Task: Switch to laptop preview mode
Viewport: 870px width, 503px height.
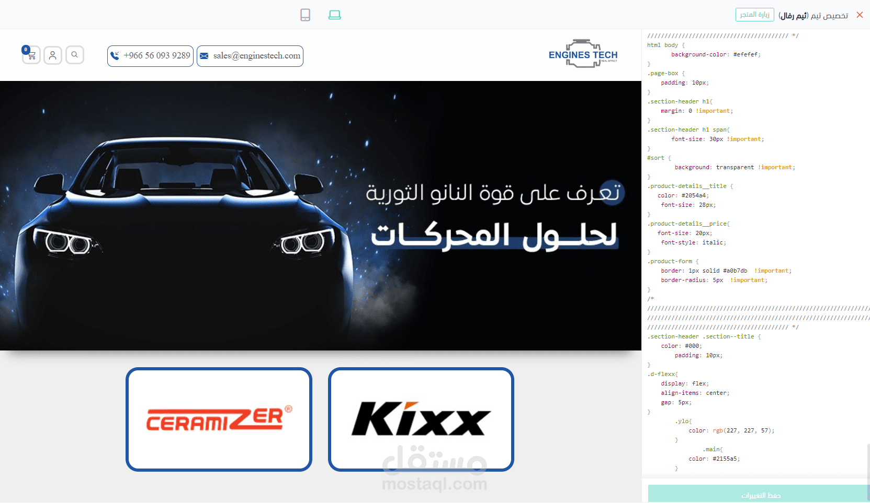Action: coord(334,15)
